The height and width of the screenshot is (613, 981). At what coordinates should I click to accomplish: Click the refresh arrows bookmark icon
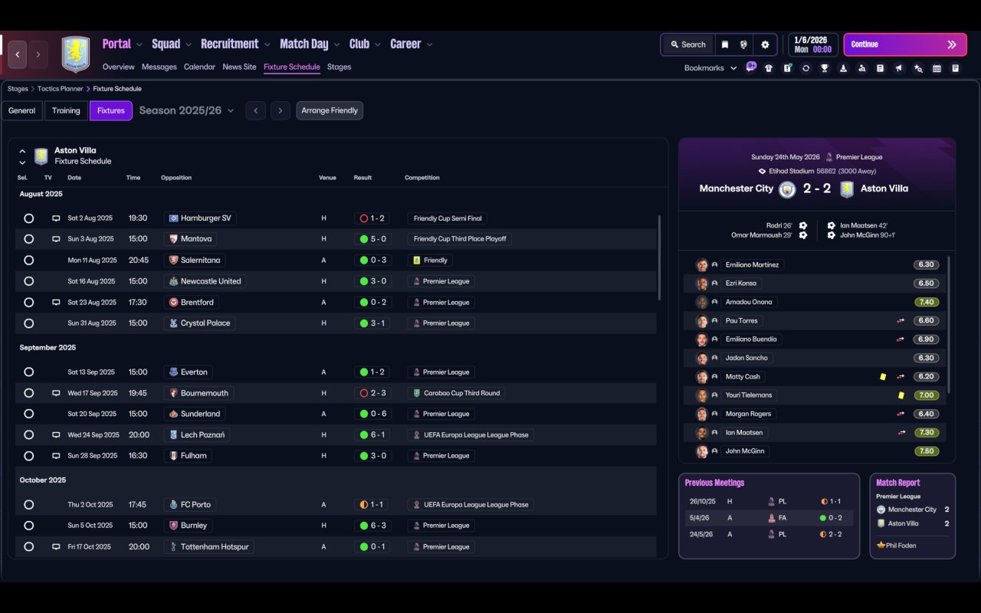[x=805, y=68]
